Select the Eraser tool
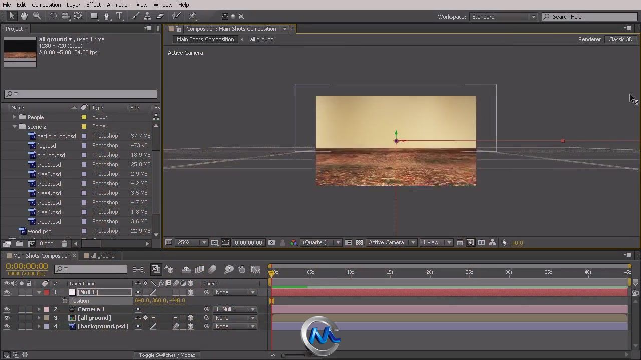641x360 pixels. coord(160,16)
